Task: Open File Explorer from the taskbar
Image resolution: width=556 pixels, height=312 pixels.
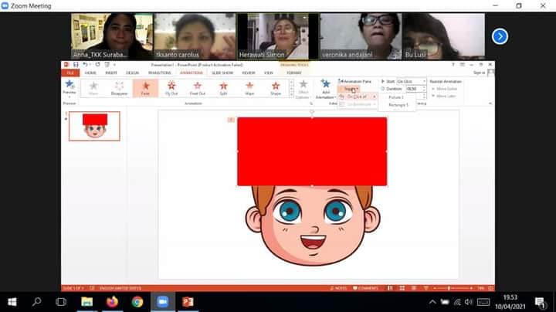Action: (86, 302)
